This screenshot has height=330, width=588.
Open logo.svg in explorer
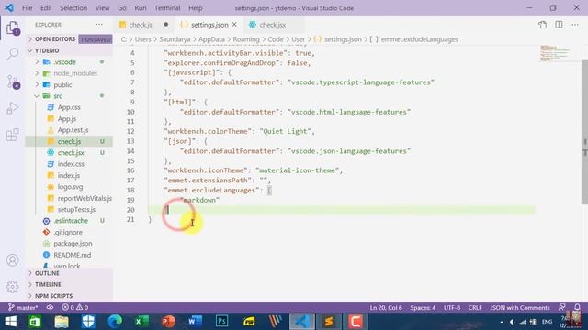point(70,187)
